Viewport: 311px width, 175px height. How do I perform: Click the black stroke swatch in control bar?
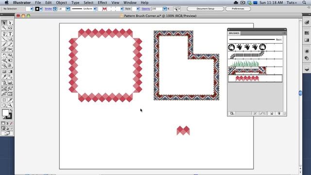[37, 9]
